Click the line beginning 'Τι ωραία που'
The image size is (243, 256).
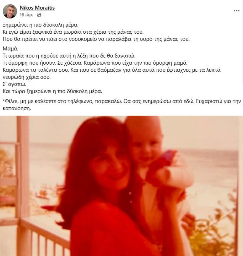[69, 56]
